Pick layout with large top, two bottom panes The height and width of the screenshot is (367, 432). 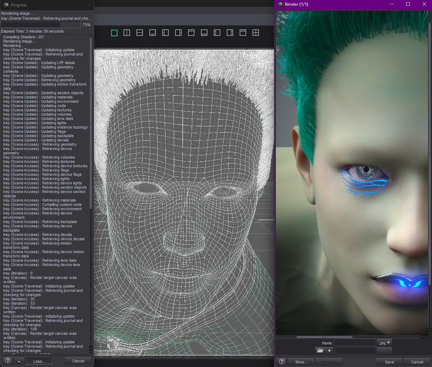pyautogui.click(x=153, y=33)
